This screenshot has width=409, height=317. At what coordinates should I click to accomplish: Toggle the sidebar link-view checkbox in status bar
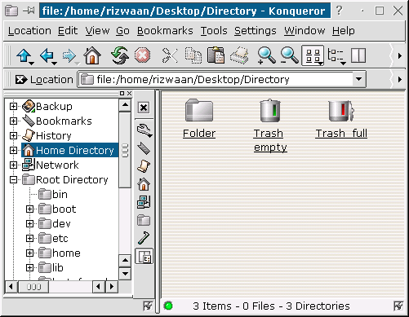(x=148, y=306)
